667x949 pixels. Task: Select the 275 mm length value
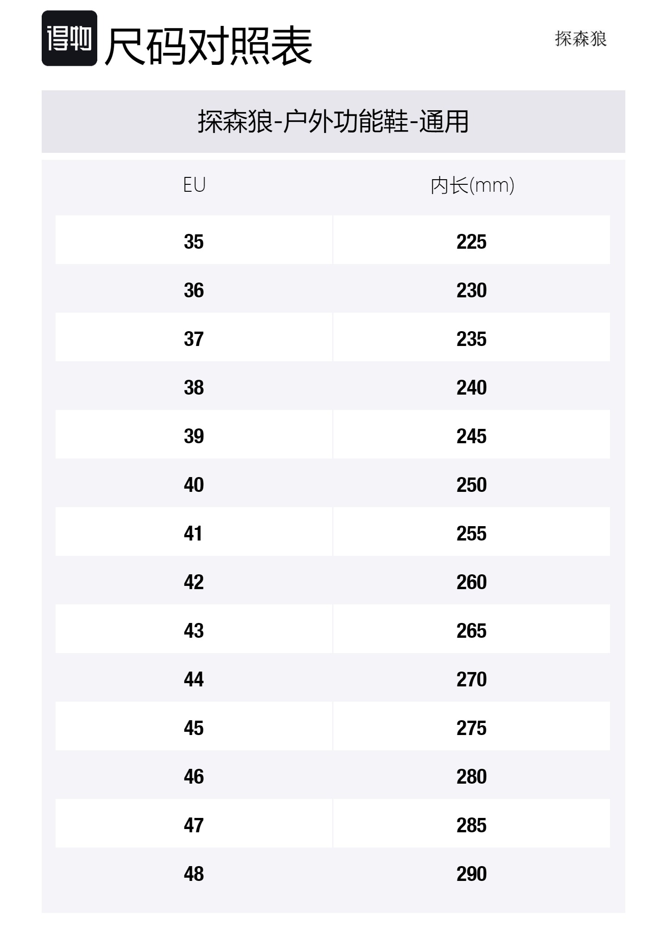(472, 728)
